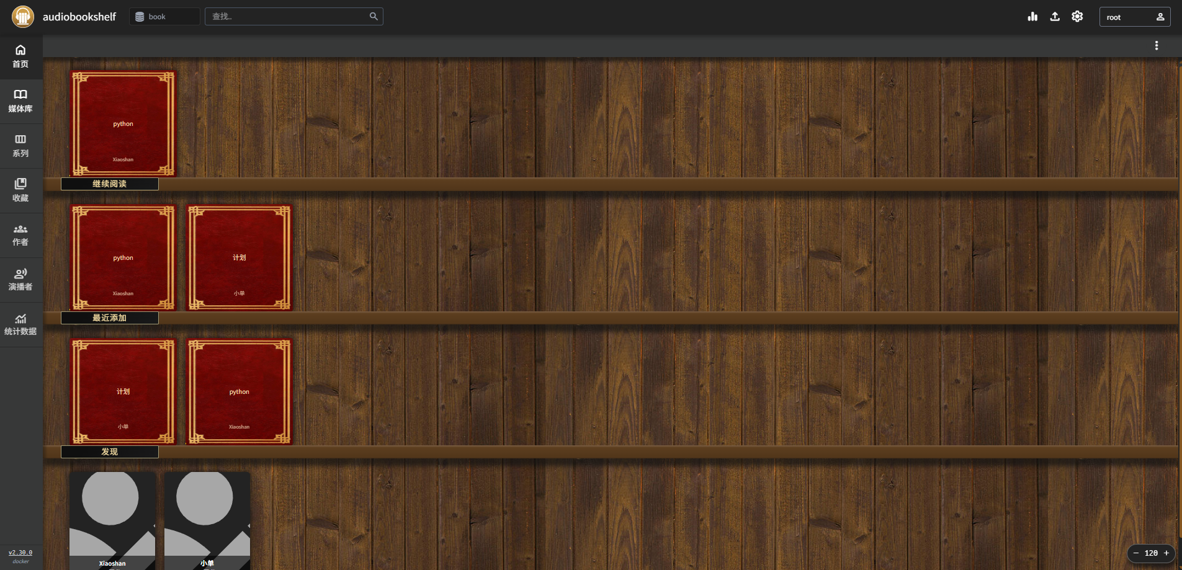
Task: Switch to the 演播者 narrators tab
Action: tap(21, 280)
